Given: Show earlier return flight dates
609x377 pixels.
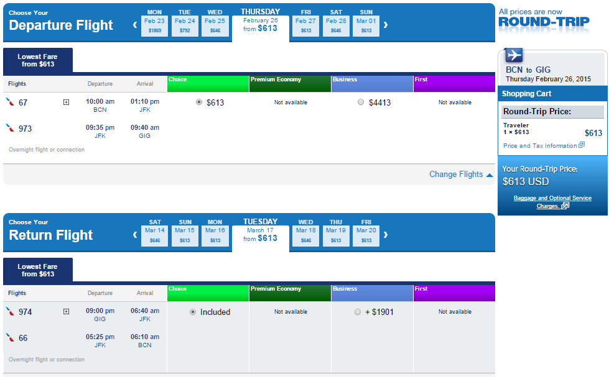Looking at the screenshot, I should [135, 235].
